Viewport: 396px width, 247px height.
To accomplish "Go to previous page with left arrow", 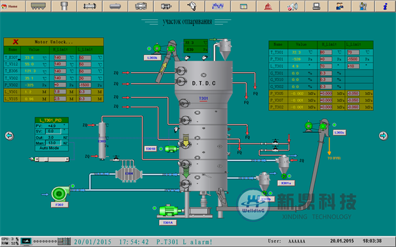I will click(x=10, y=136).
